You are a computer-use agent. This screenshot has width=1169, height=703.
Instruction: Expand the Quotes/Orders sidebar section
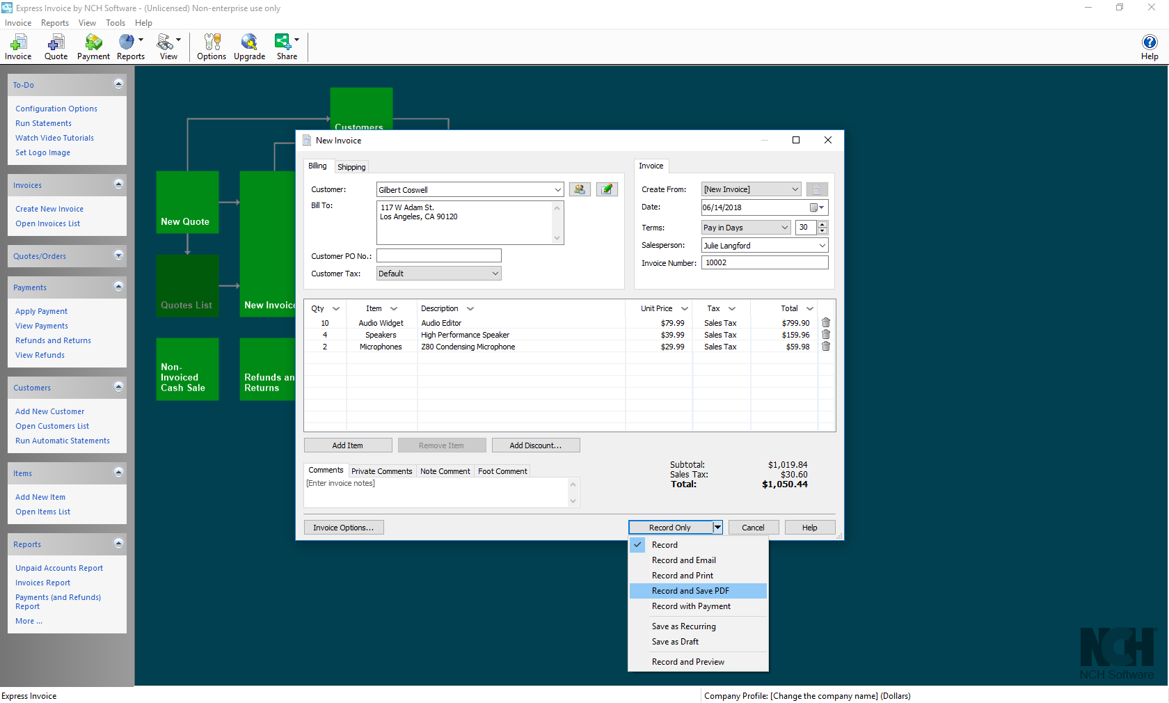[118, 255]
